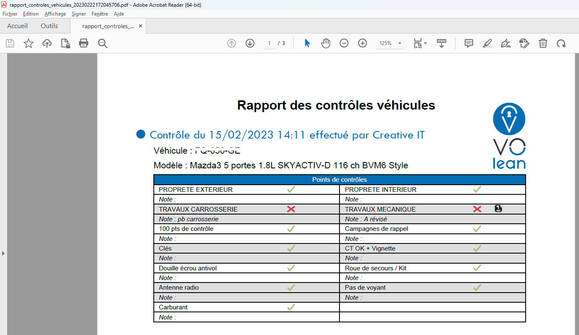Click the Rapport des contrôles véhicules title
Viewport: 579px width, 335px height.
tap(336, 105)
